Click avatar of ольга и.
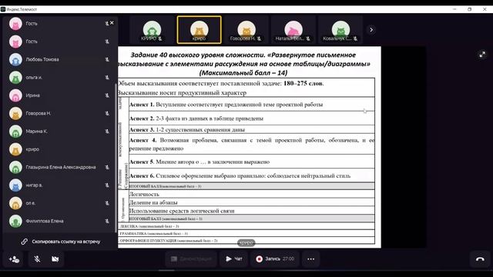Viewport: 493px width, 277px height. click(x=15, y=77)
